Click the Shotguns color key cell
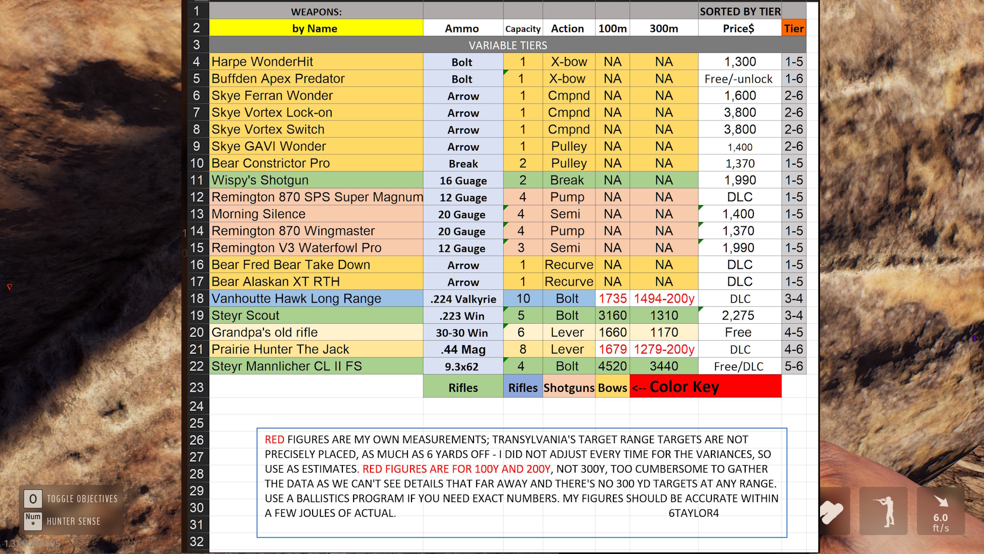984x554 pixels. point(568,387)
